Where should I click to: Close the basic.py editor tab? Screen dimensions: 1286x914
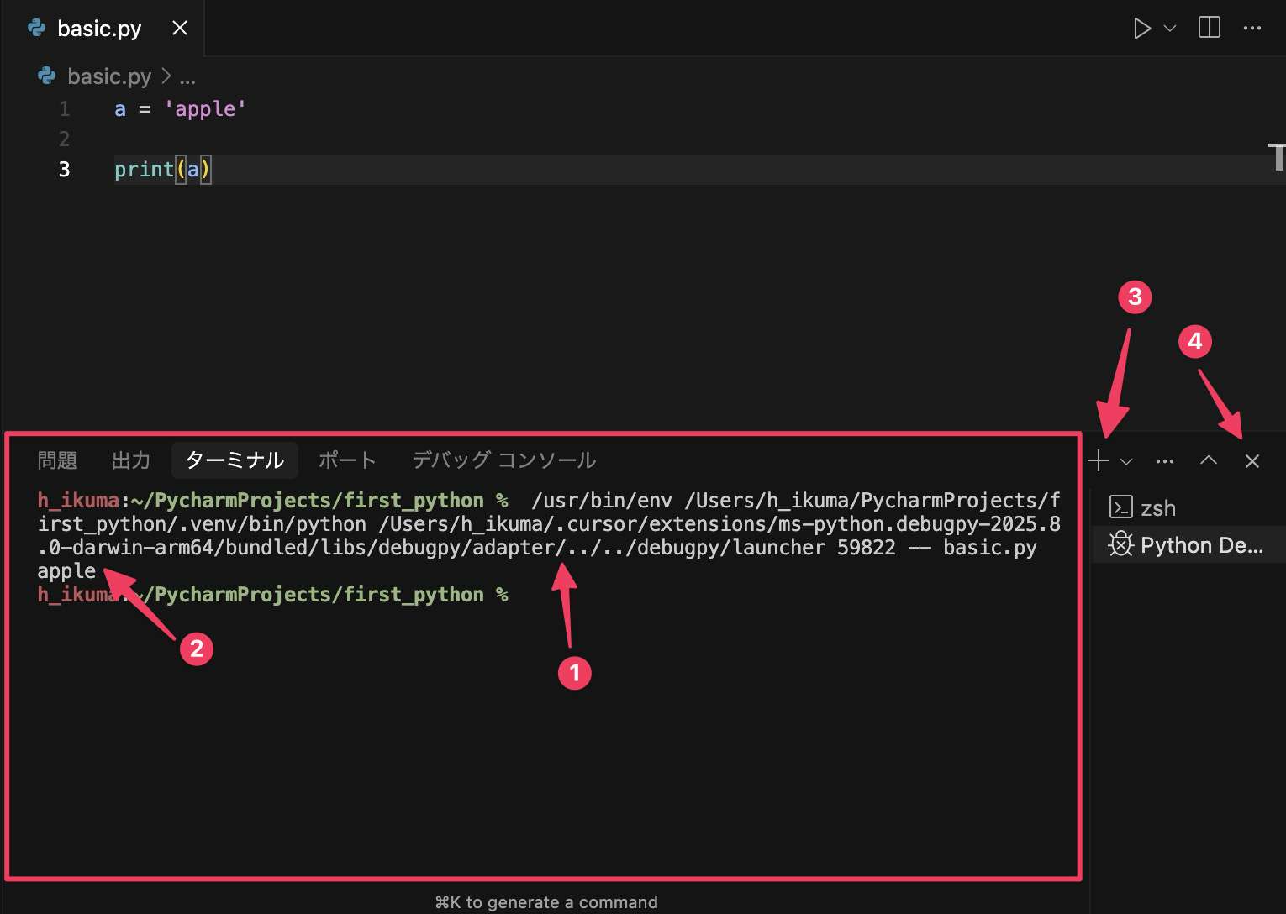tap(179, 29)
